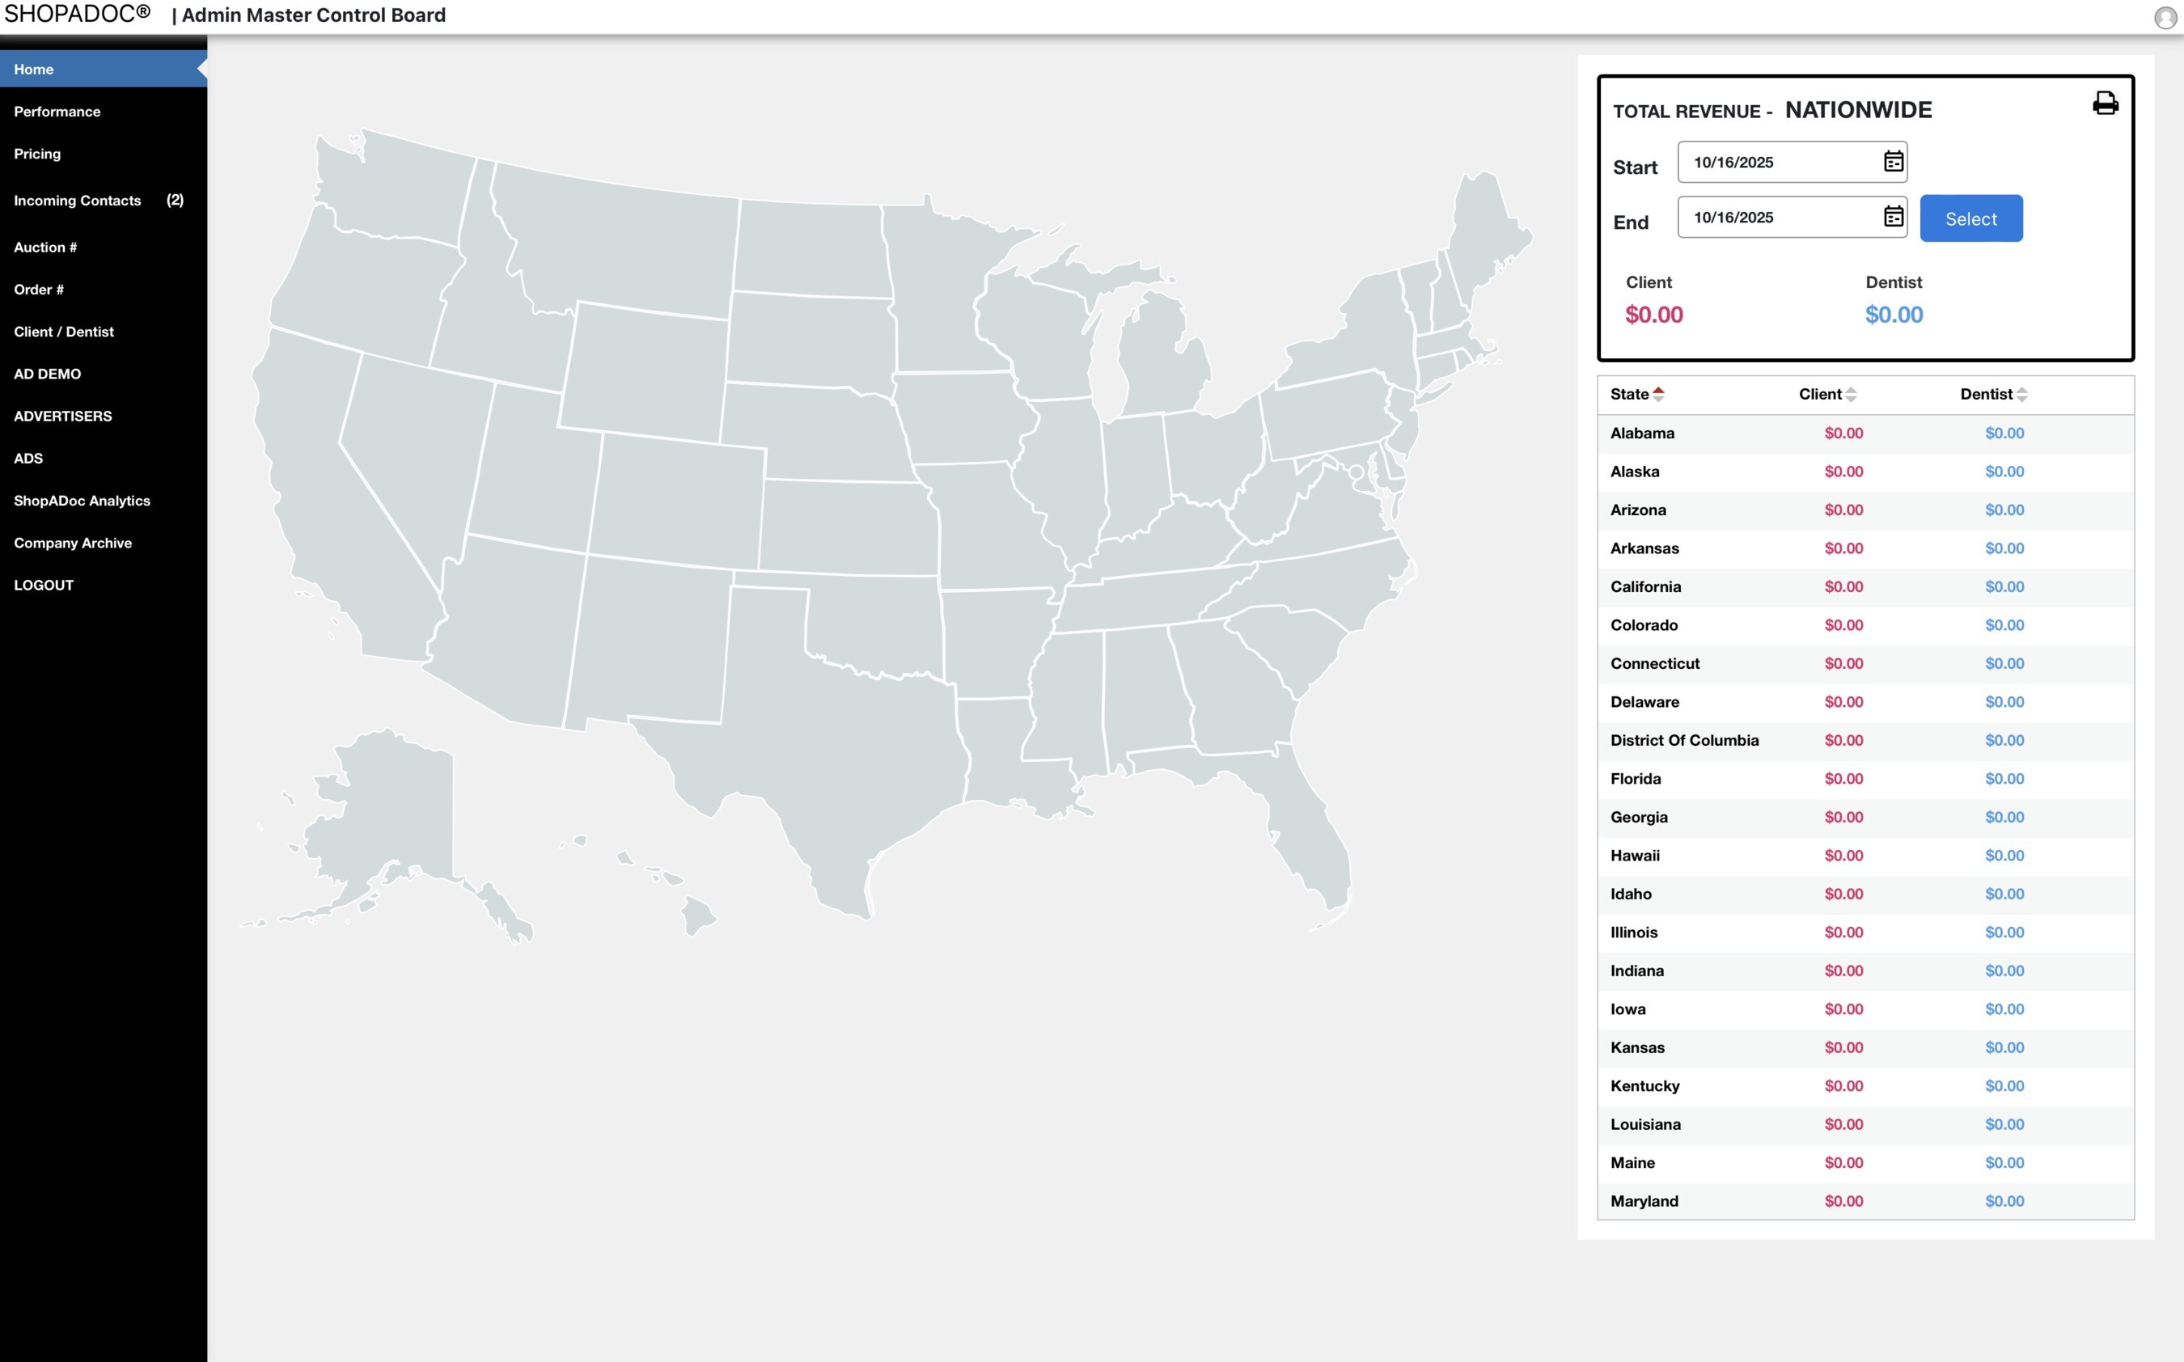The height and width of the screenshot is (1362, 2184).
Task: Click the print revenue report icon
Action: click(x=2104, y=103)
